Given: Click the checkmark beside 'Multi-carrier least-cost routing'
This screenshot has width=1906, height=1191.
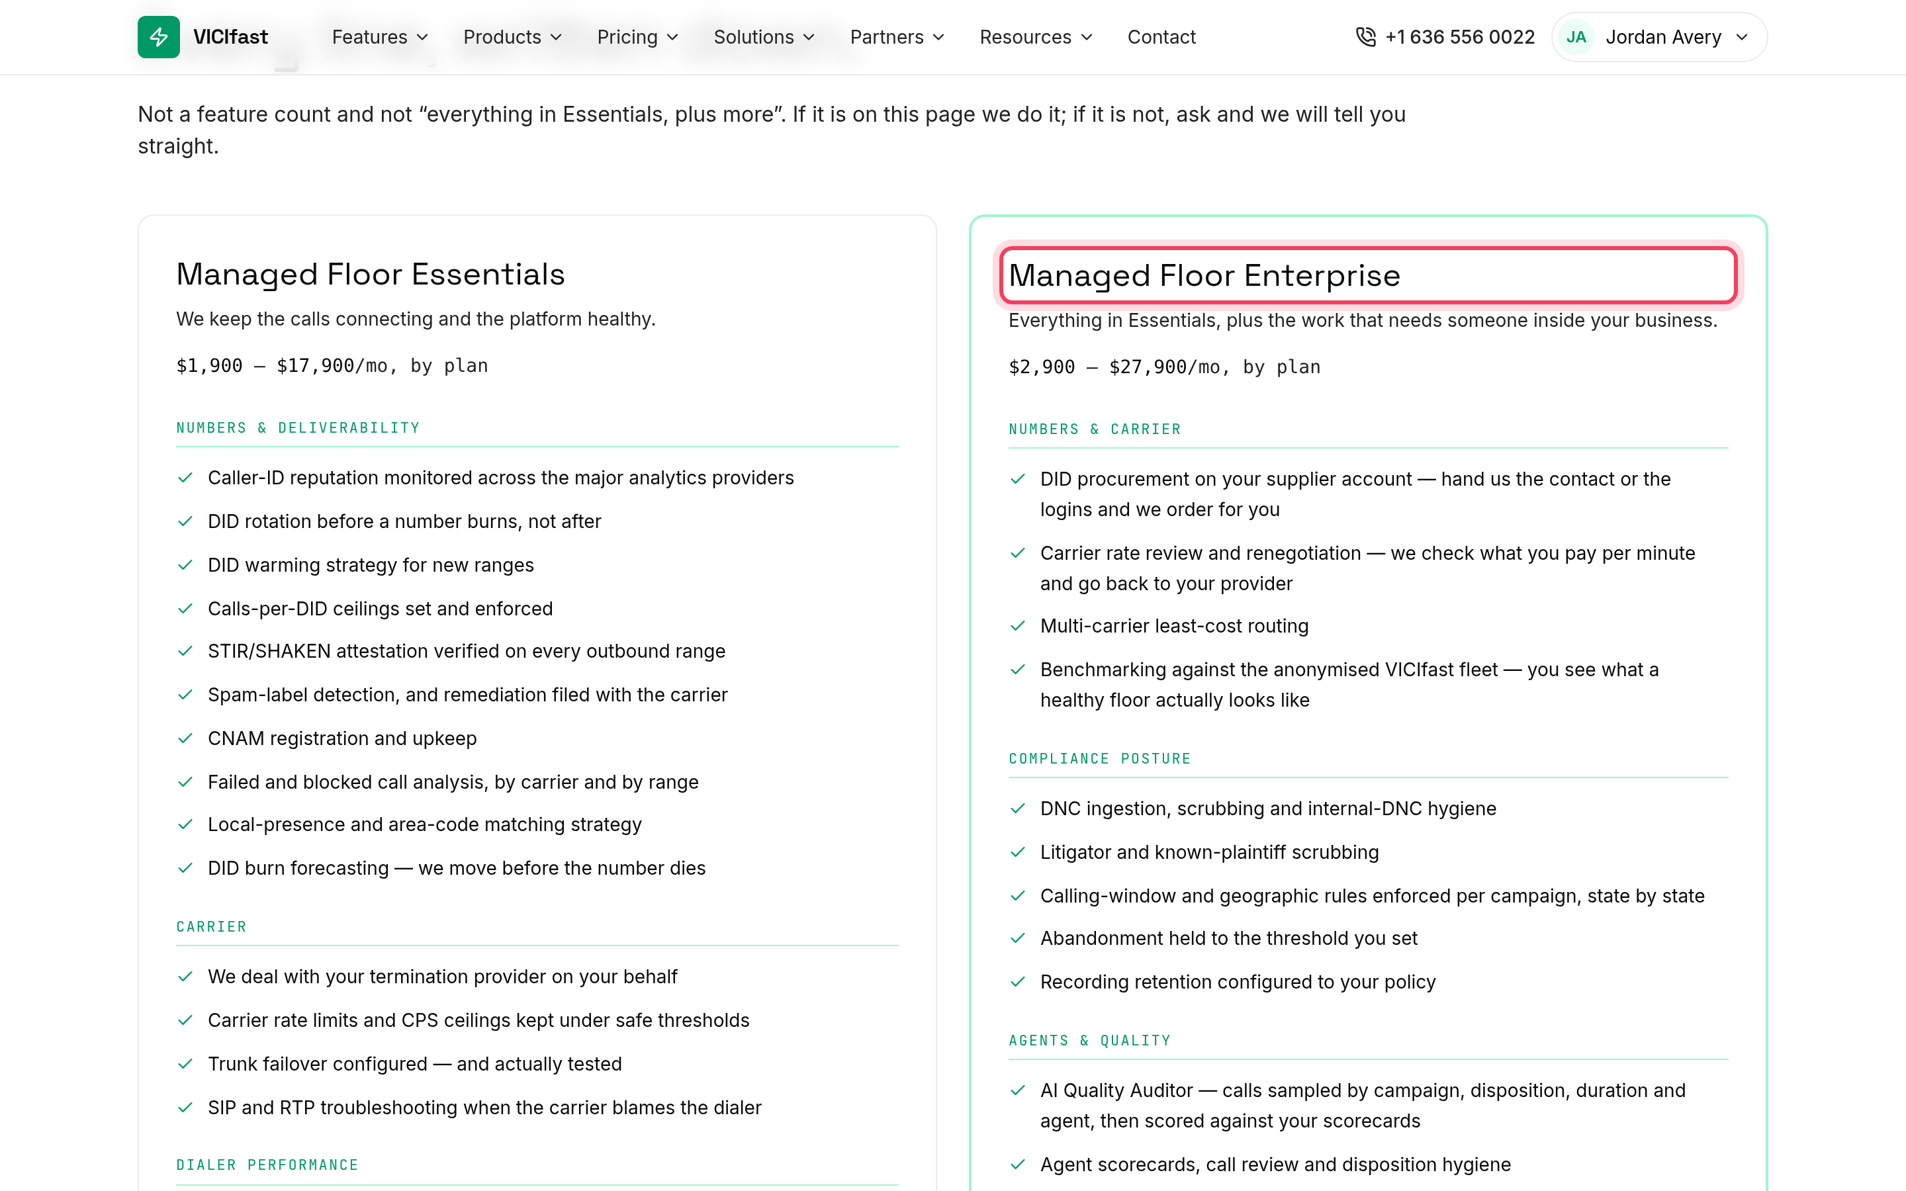Looking at the screenshot, I should click(x=1018, y=626).
